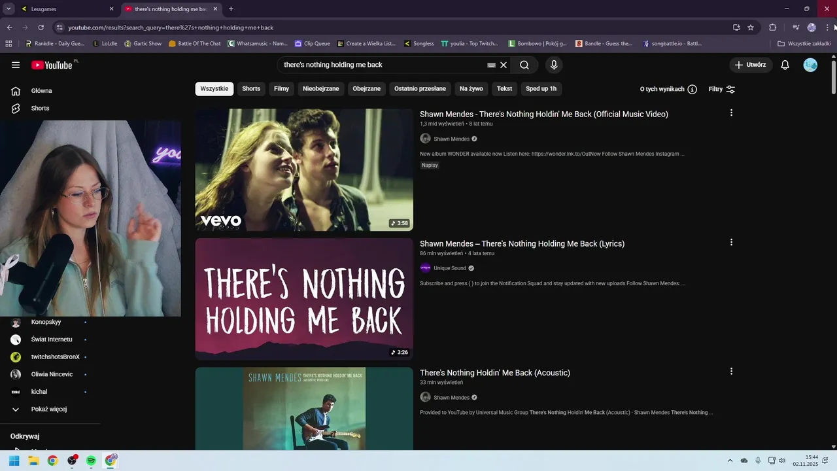
Task: Select the Shorts filter chip
Action: pyautogui.click(x=251, y=89)
